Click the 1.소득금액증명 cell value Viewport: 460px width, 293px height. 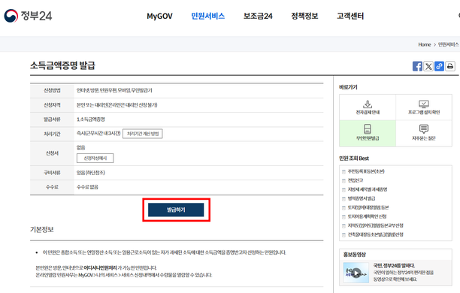click(x=91, y=119)
